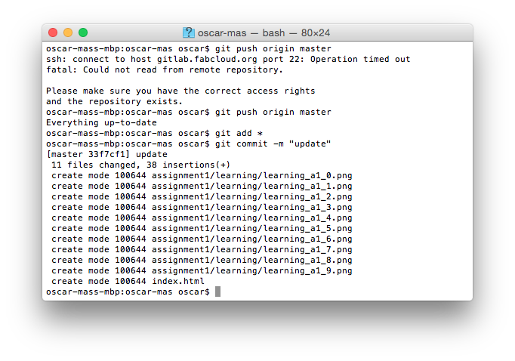Viewport: 515px width, 361px height.
Task: Click the gray cursor block at the prompt
Action: point(218,292)
